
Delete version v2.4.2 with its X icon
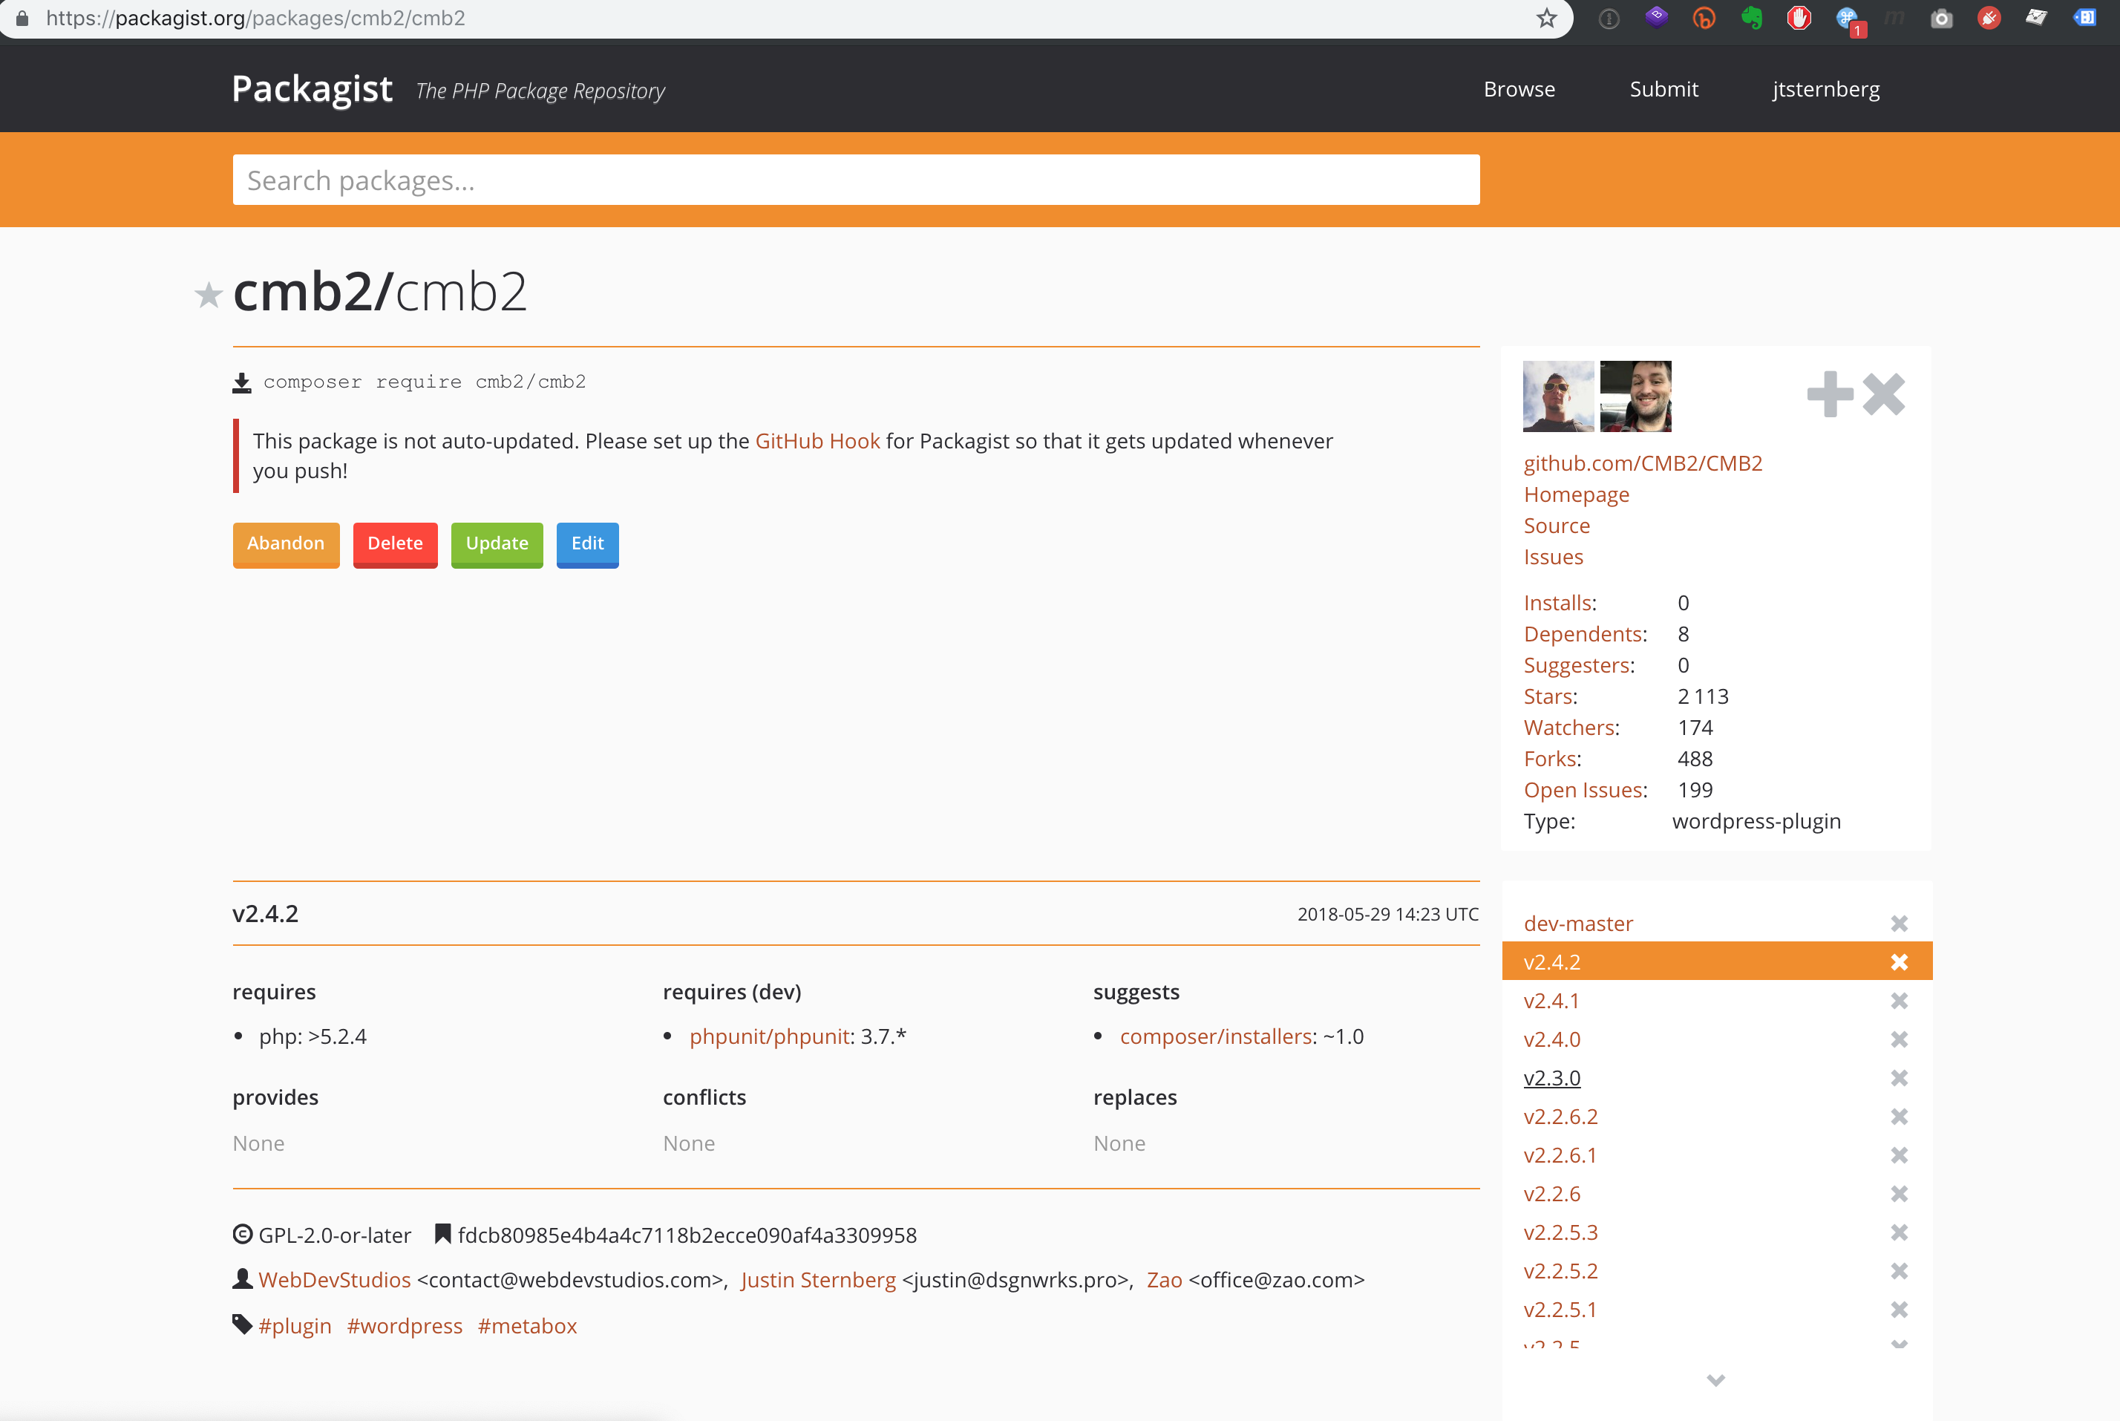click(1900, 962)
